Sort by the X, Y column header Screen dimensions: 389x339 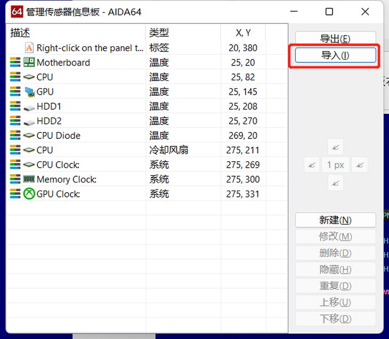(243, 32)
